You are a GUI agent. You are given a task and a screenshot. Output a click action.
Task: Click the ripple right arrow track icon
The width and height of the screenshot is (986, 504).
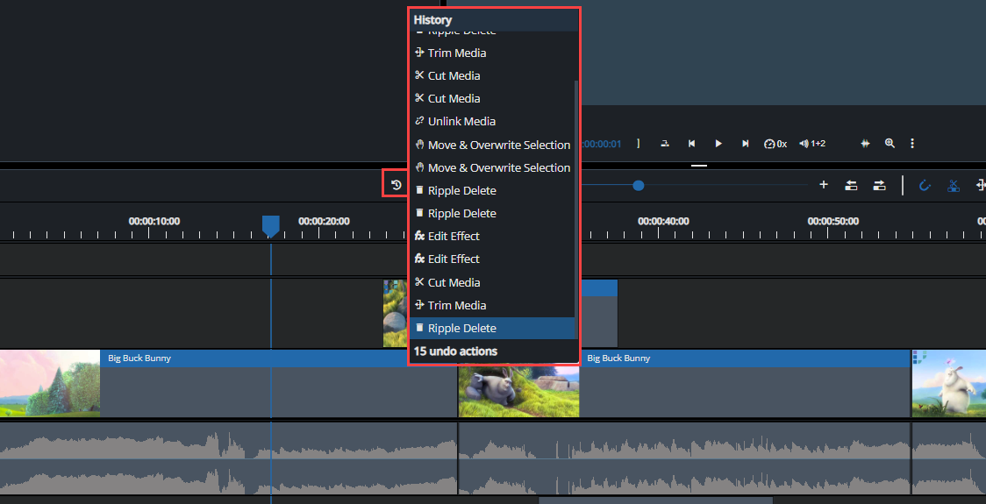tap(879, 185)
